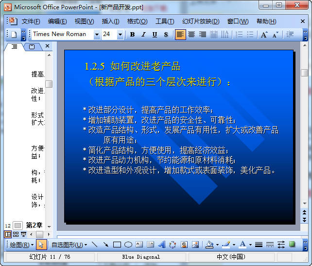Select the Arrow drawing tool
The image size is (312, 266).
tap(105, 245)
